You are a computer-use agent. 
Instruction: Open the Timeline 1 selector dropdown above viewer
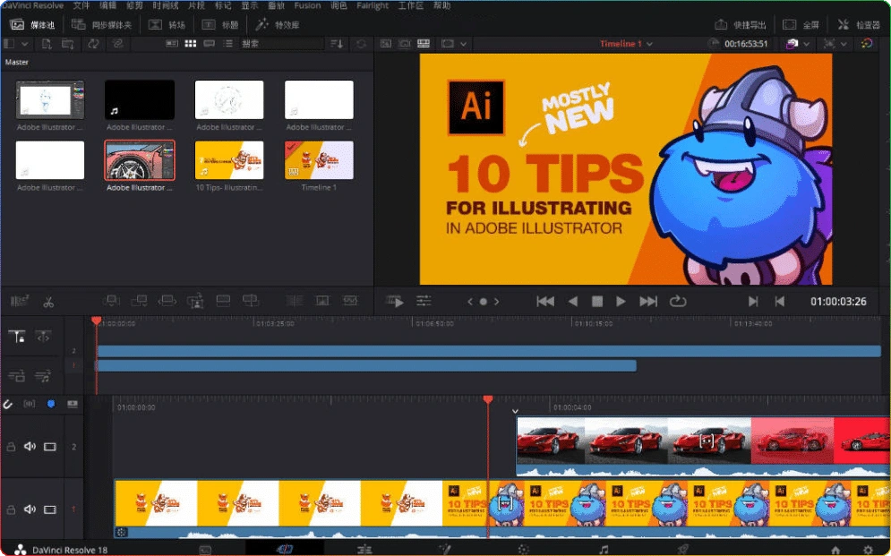point(625,43)
